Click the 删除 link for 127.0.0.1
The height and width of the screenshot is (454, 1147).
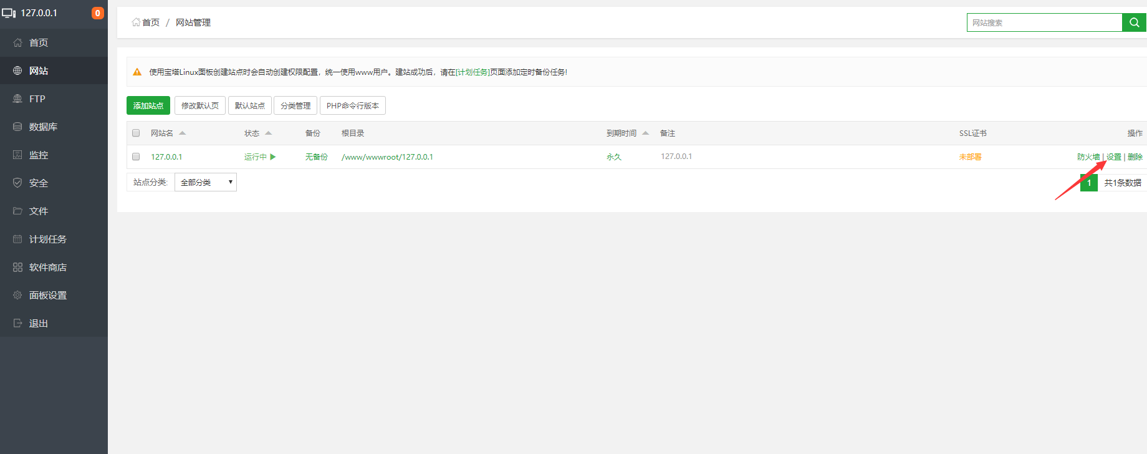tap(1135, 157)
